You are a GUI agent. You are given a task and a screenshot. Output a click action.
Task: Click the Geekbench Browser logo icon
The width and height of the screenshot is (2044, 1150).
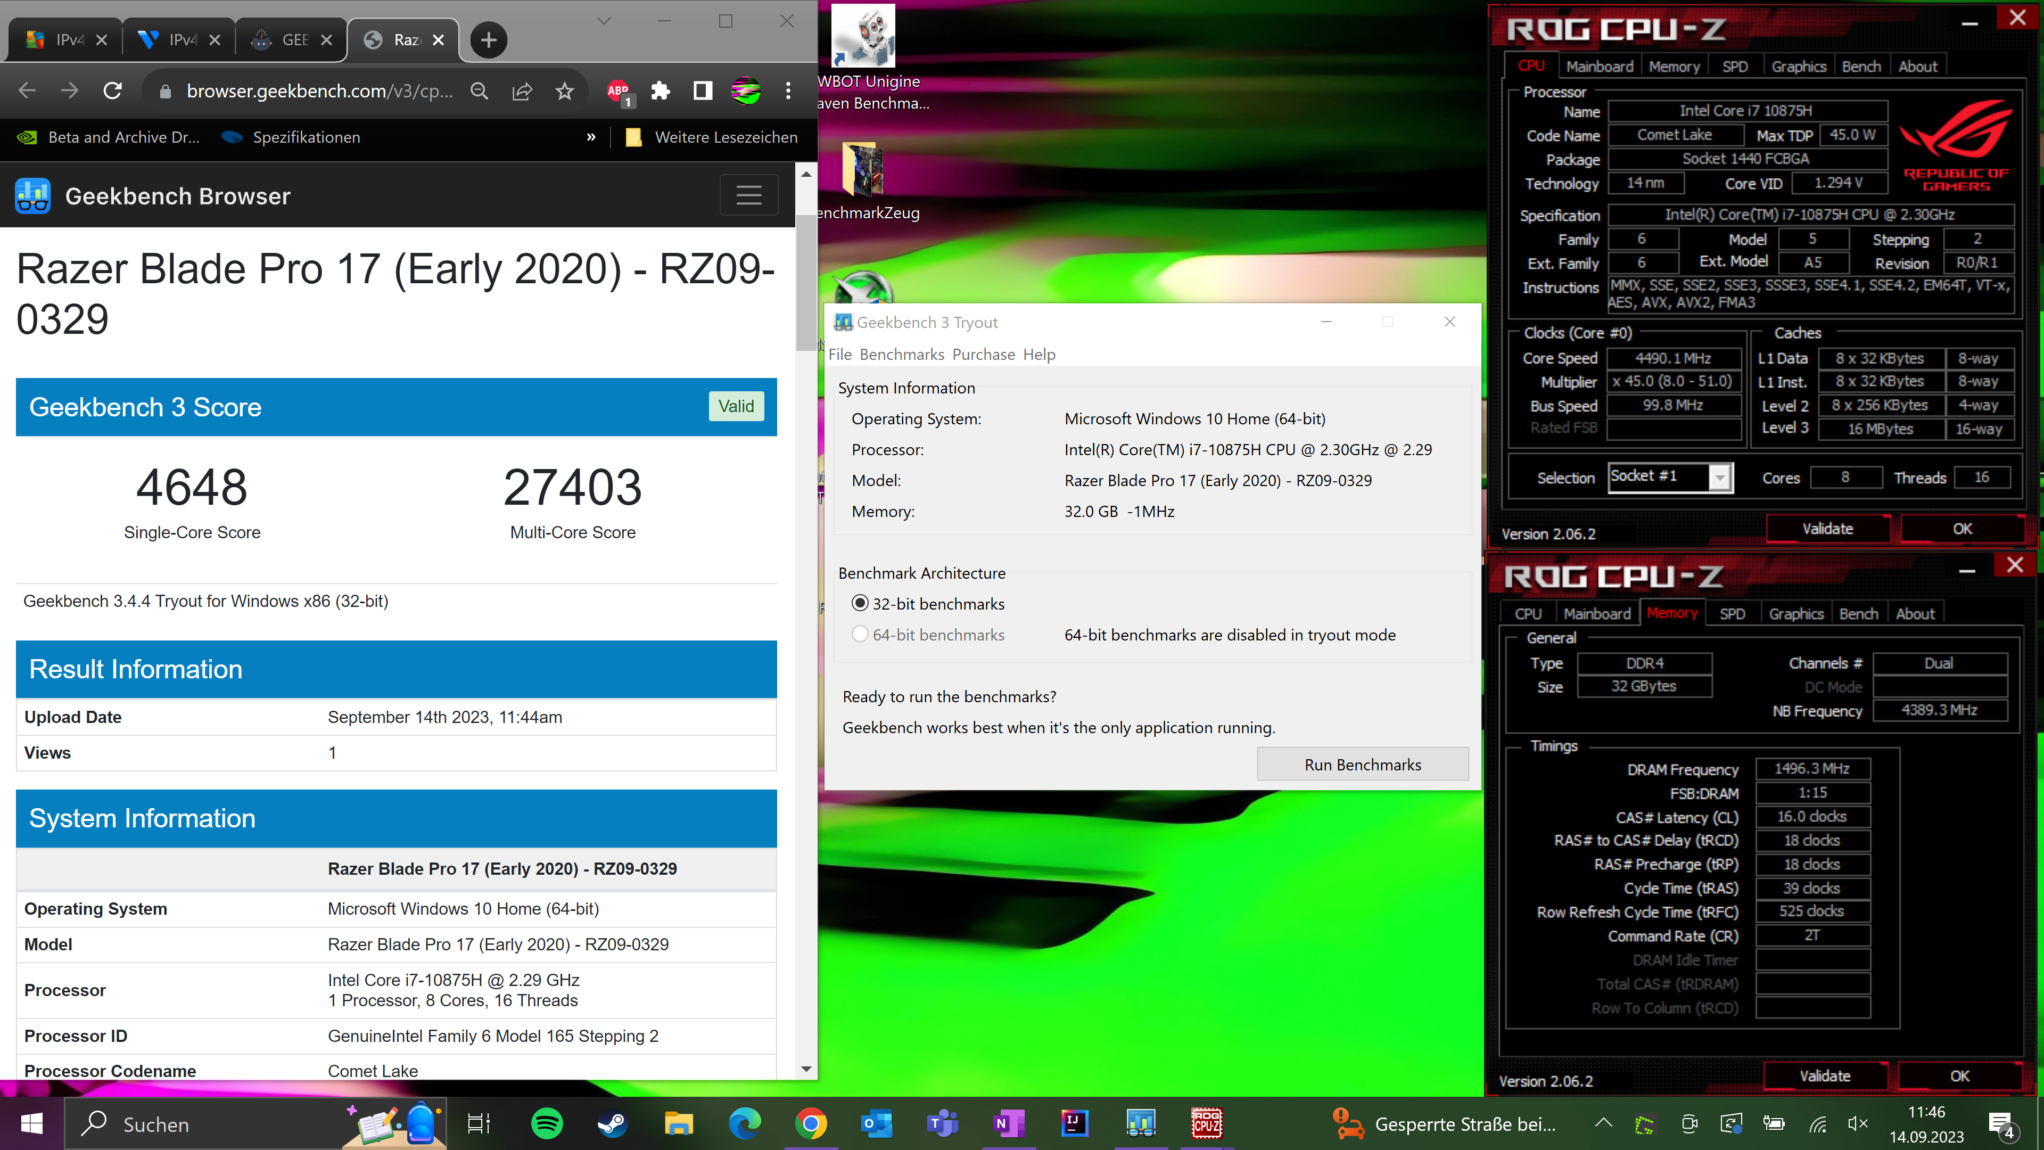tap(32, 195)
